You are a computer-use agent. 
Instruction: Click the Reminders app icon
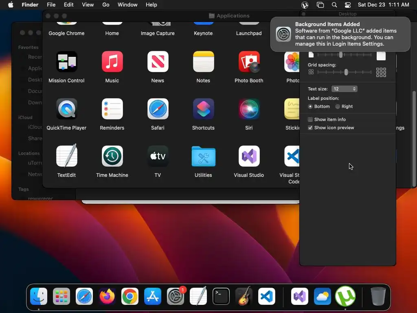coord(112,109)
